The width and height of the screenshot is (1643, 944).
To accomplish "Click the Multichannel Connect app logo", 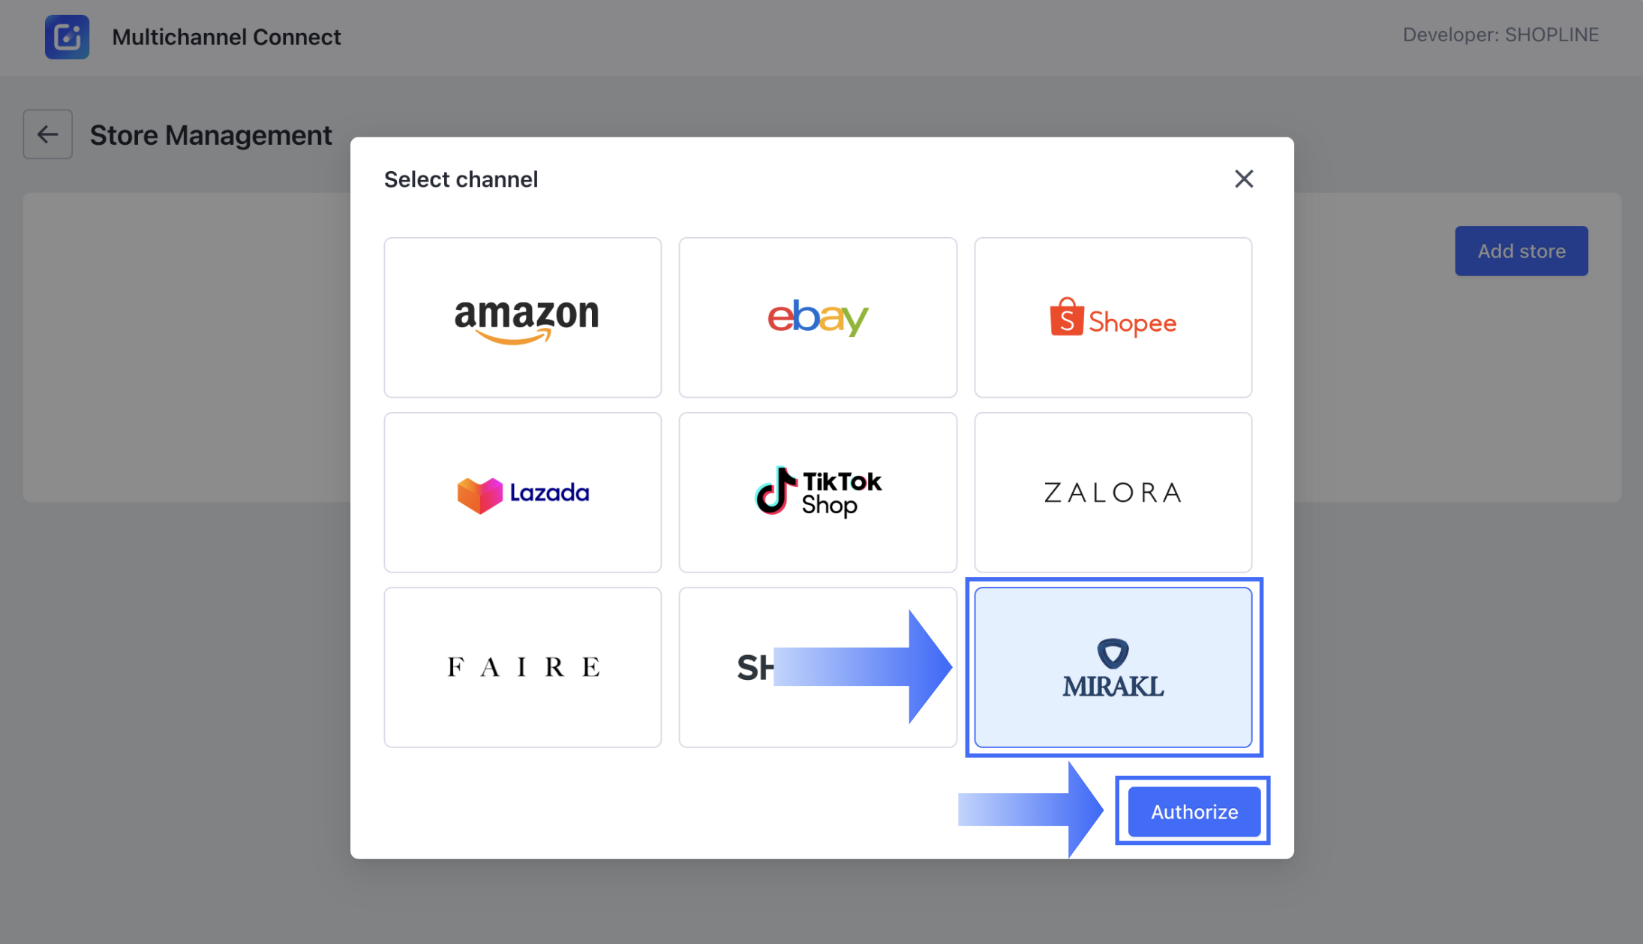I will (x=67, y=37).
